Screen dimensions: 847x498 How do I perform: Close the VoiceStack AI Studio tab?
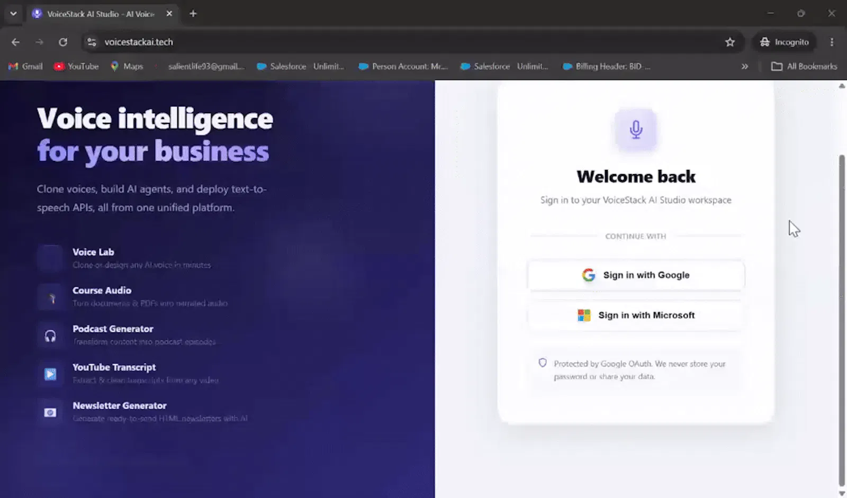coord(169,14)
